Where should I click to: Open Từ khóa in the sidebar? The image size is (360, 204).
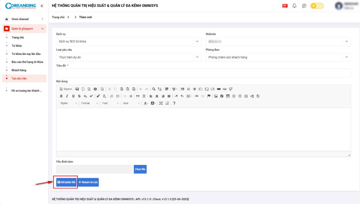click(17, 46)
